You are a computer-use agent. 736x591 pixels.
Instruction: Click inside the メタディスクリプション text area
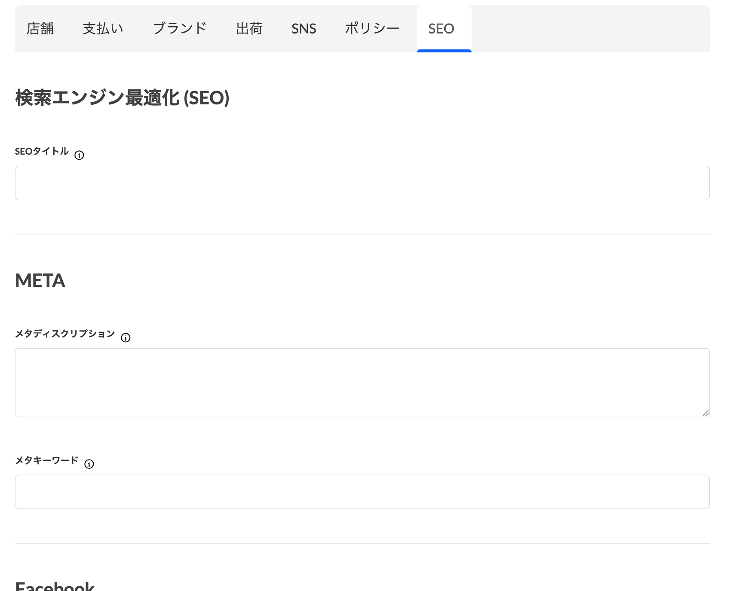(x=362, y=382)
